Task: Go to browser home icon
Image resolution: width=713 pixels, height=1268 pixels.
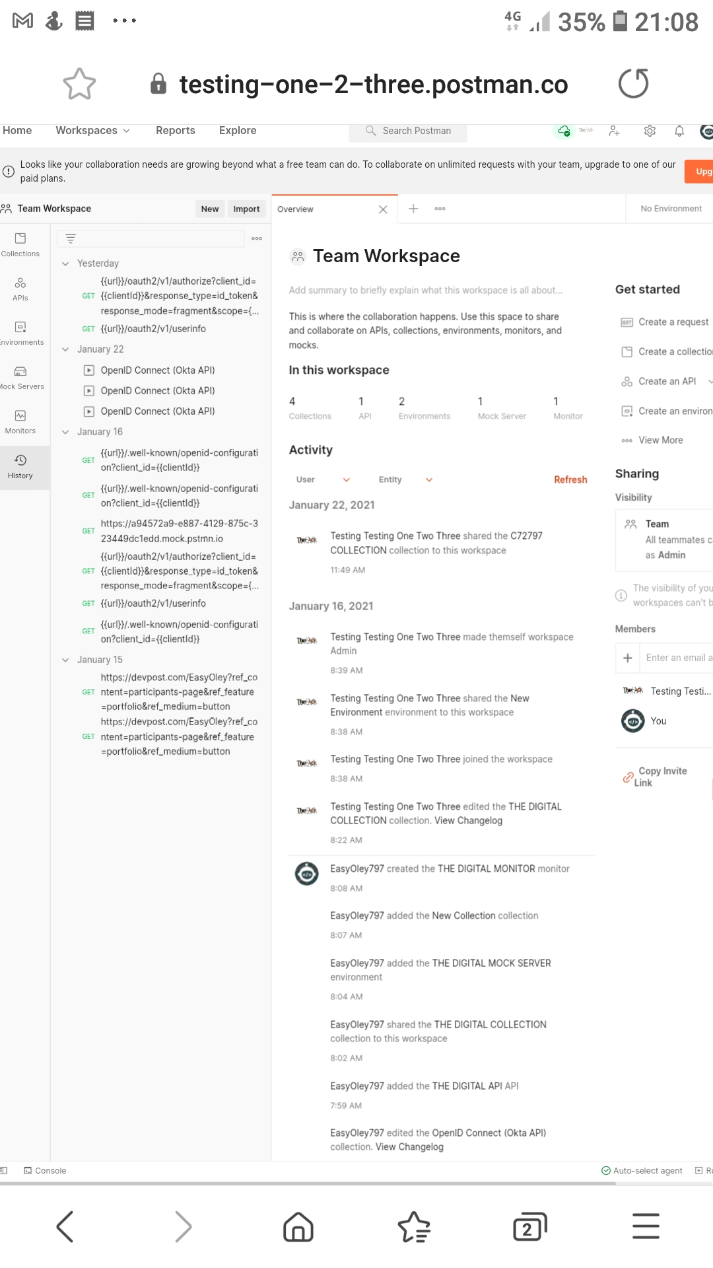Action: tap(298, 1227)
